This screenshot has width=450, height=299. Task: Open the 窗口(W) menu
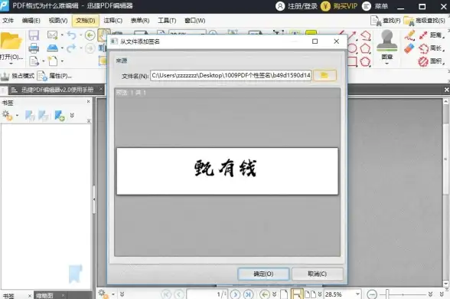(x=194, y=21)
